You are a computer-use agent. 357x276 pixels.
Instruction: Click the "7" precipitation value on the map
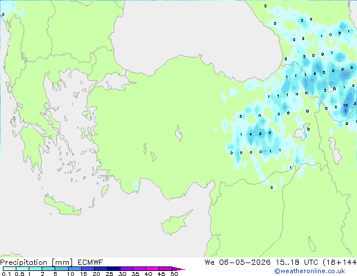click(x=270, y=133)
